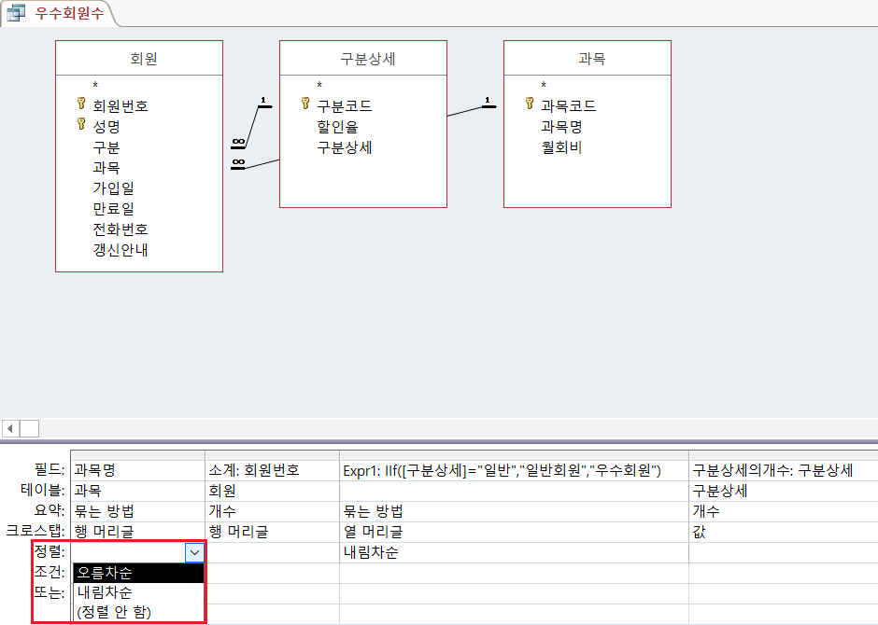Click the key icon beside 성명

tap(81, 125)
